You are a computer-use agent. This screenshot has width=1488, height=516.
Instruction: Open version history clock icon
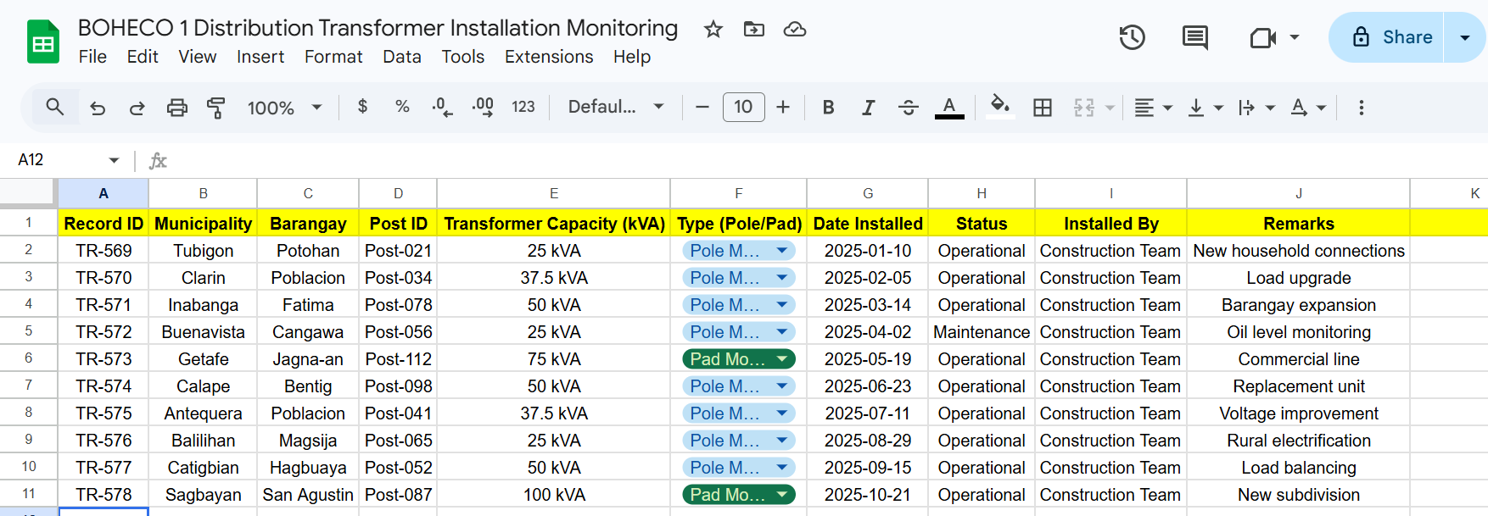pos(1132,37)
